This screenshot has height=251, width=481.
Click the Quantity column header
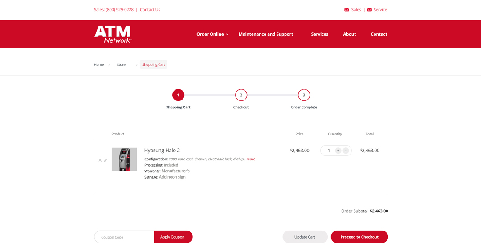335,134
